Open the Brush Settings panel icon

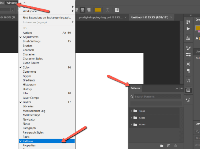(x=188, y=48)
